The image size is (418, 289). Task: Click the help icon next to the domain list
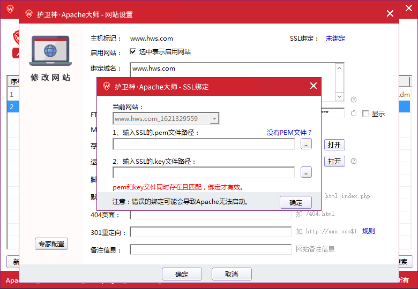click(x=354, y=100)
